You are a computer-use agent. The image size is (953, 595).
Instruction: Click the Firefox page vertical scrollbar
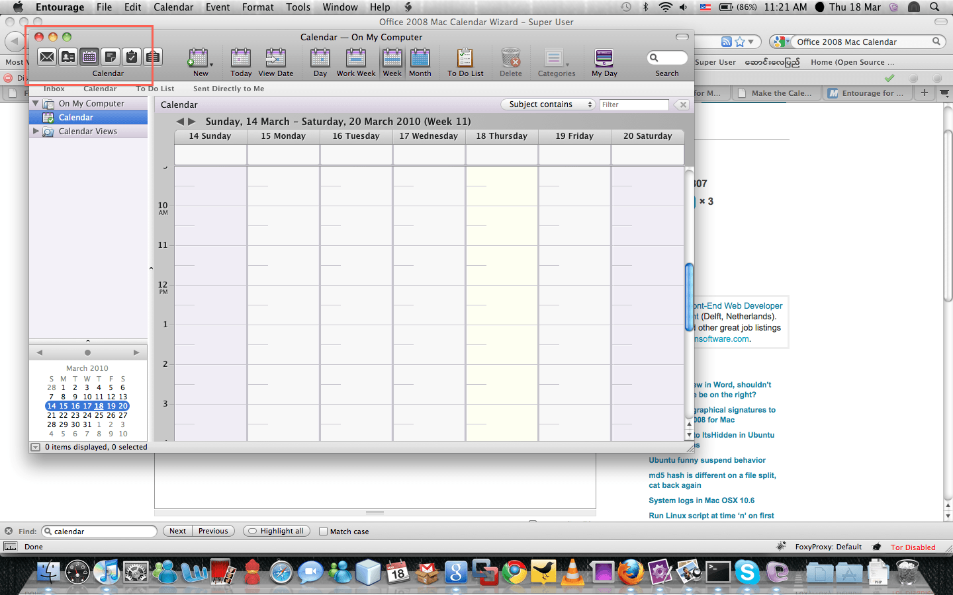click(x=948, y=216)
